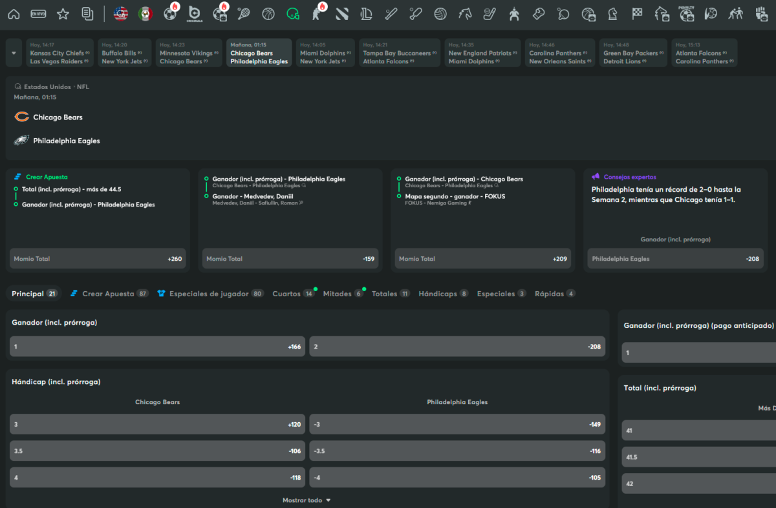Open the Penalty soccer game icon
Viewport: 776px width, 508px height.
click(x=686, y=14)
